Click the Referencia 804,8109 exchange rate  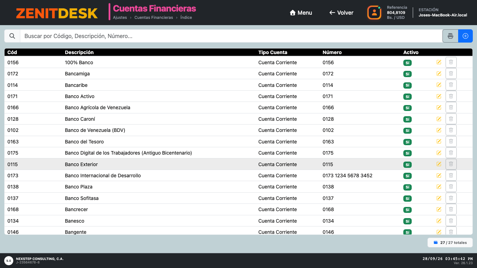[397, 13]
